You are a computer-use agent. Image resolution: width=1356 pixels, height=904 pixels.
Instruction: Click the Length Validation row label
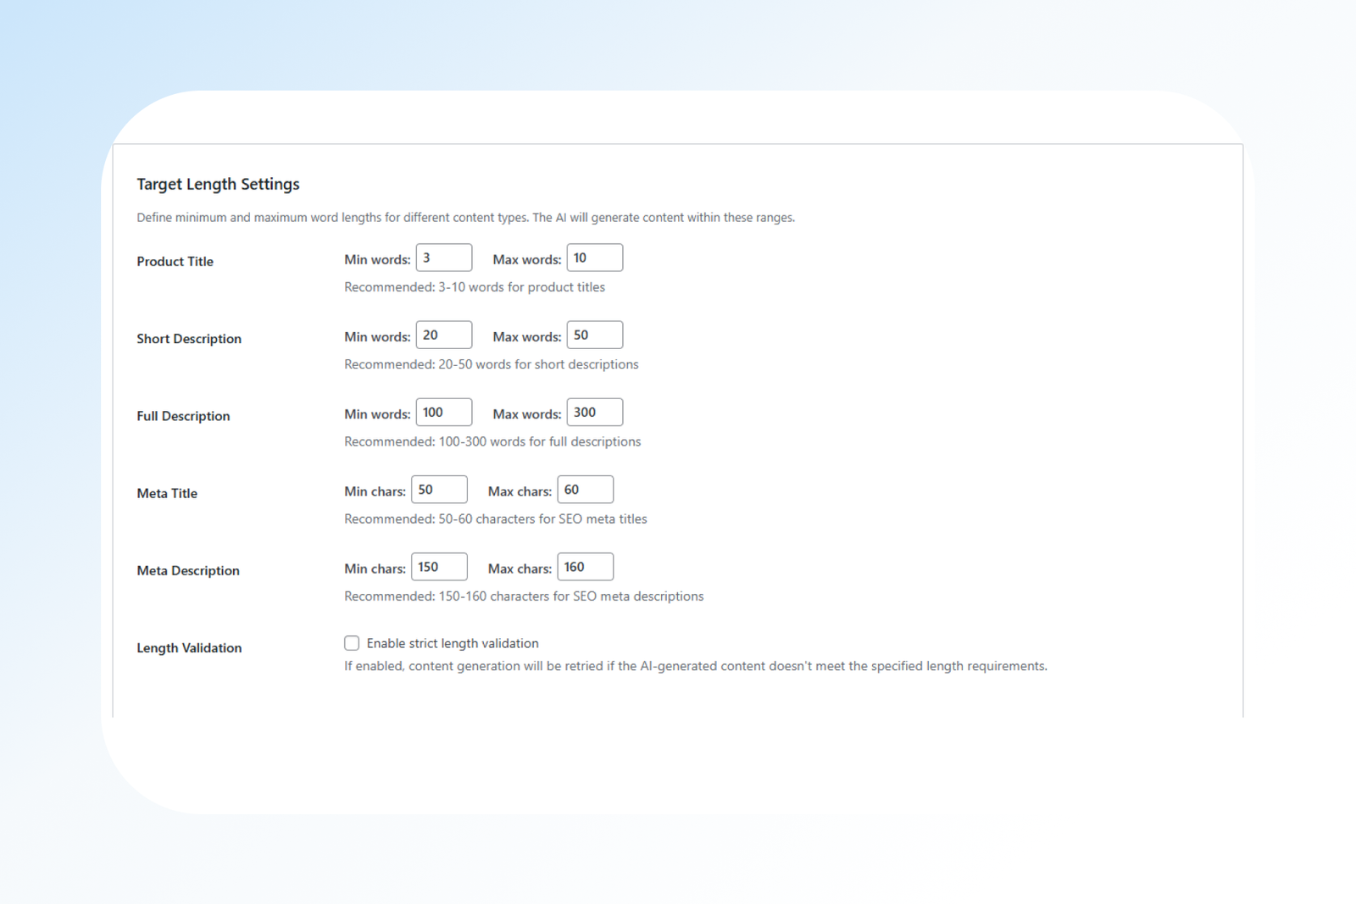click(x=189, y=648)
